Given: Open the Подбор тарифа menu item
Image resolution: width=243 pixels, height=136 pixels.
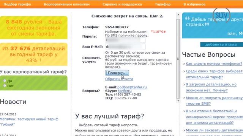Looking at the screenshot, I should (17, 4).
